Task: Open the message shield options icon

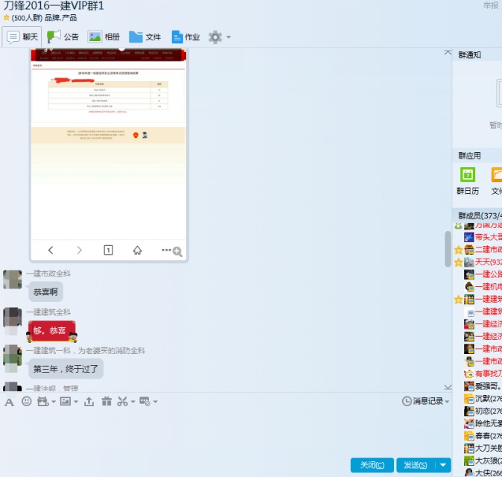Action: pyautogui.click(x=144, y=402)
